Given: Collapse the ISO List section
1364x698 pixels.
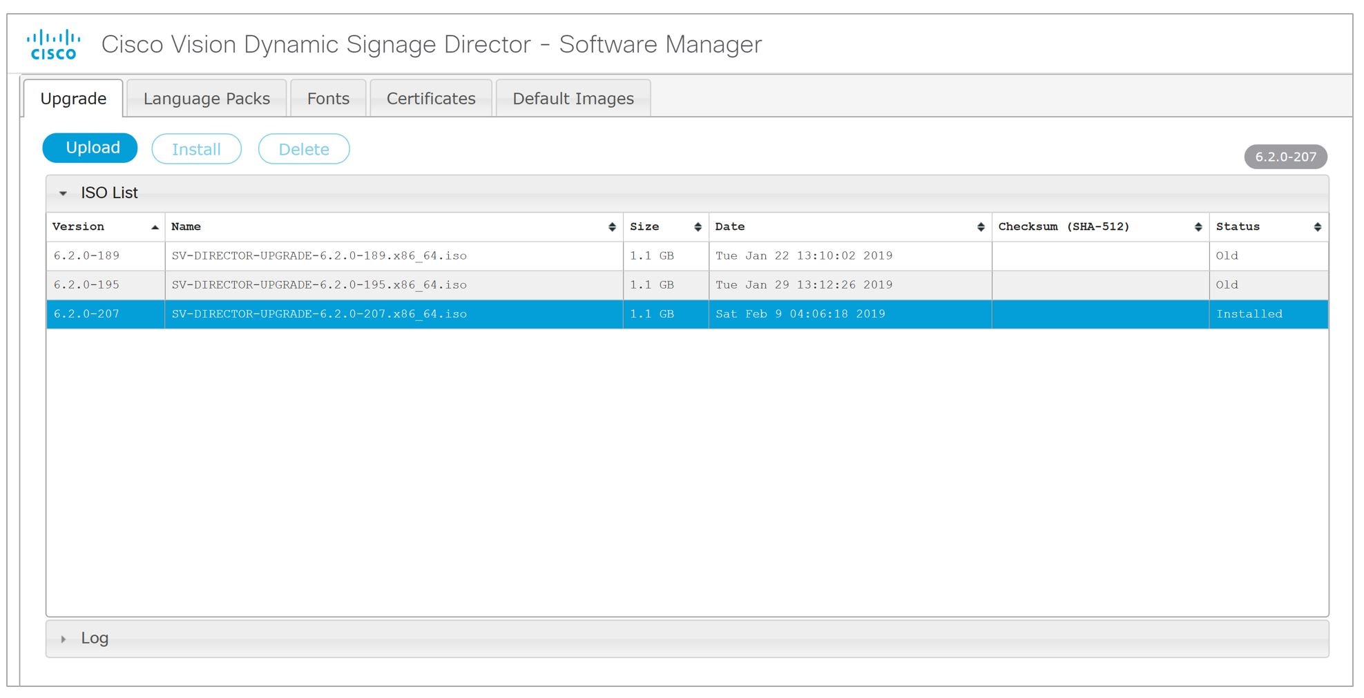Looking at the screenshot, I should [111, 193].
